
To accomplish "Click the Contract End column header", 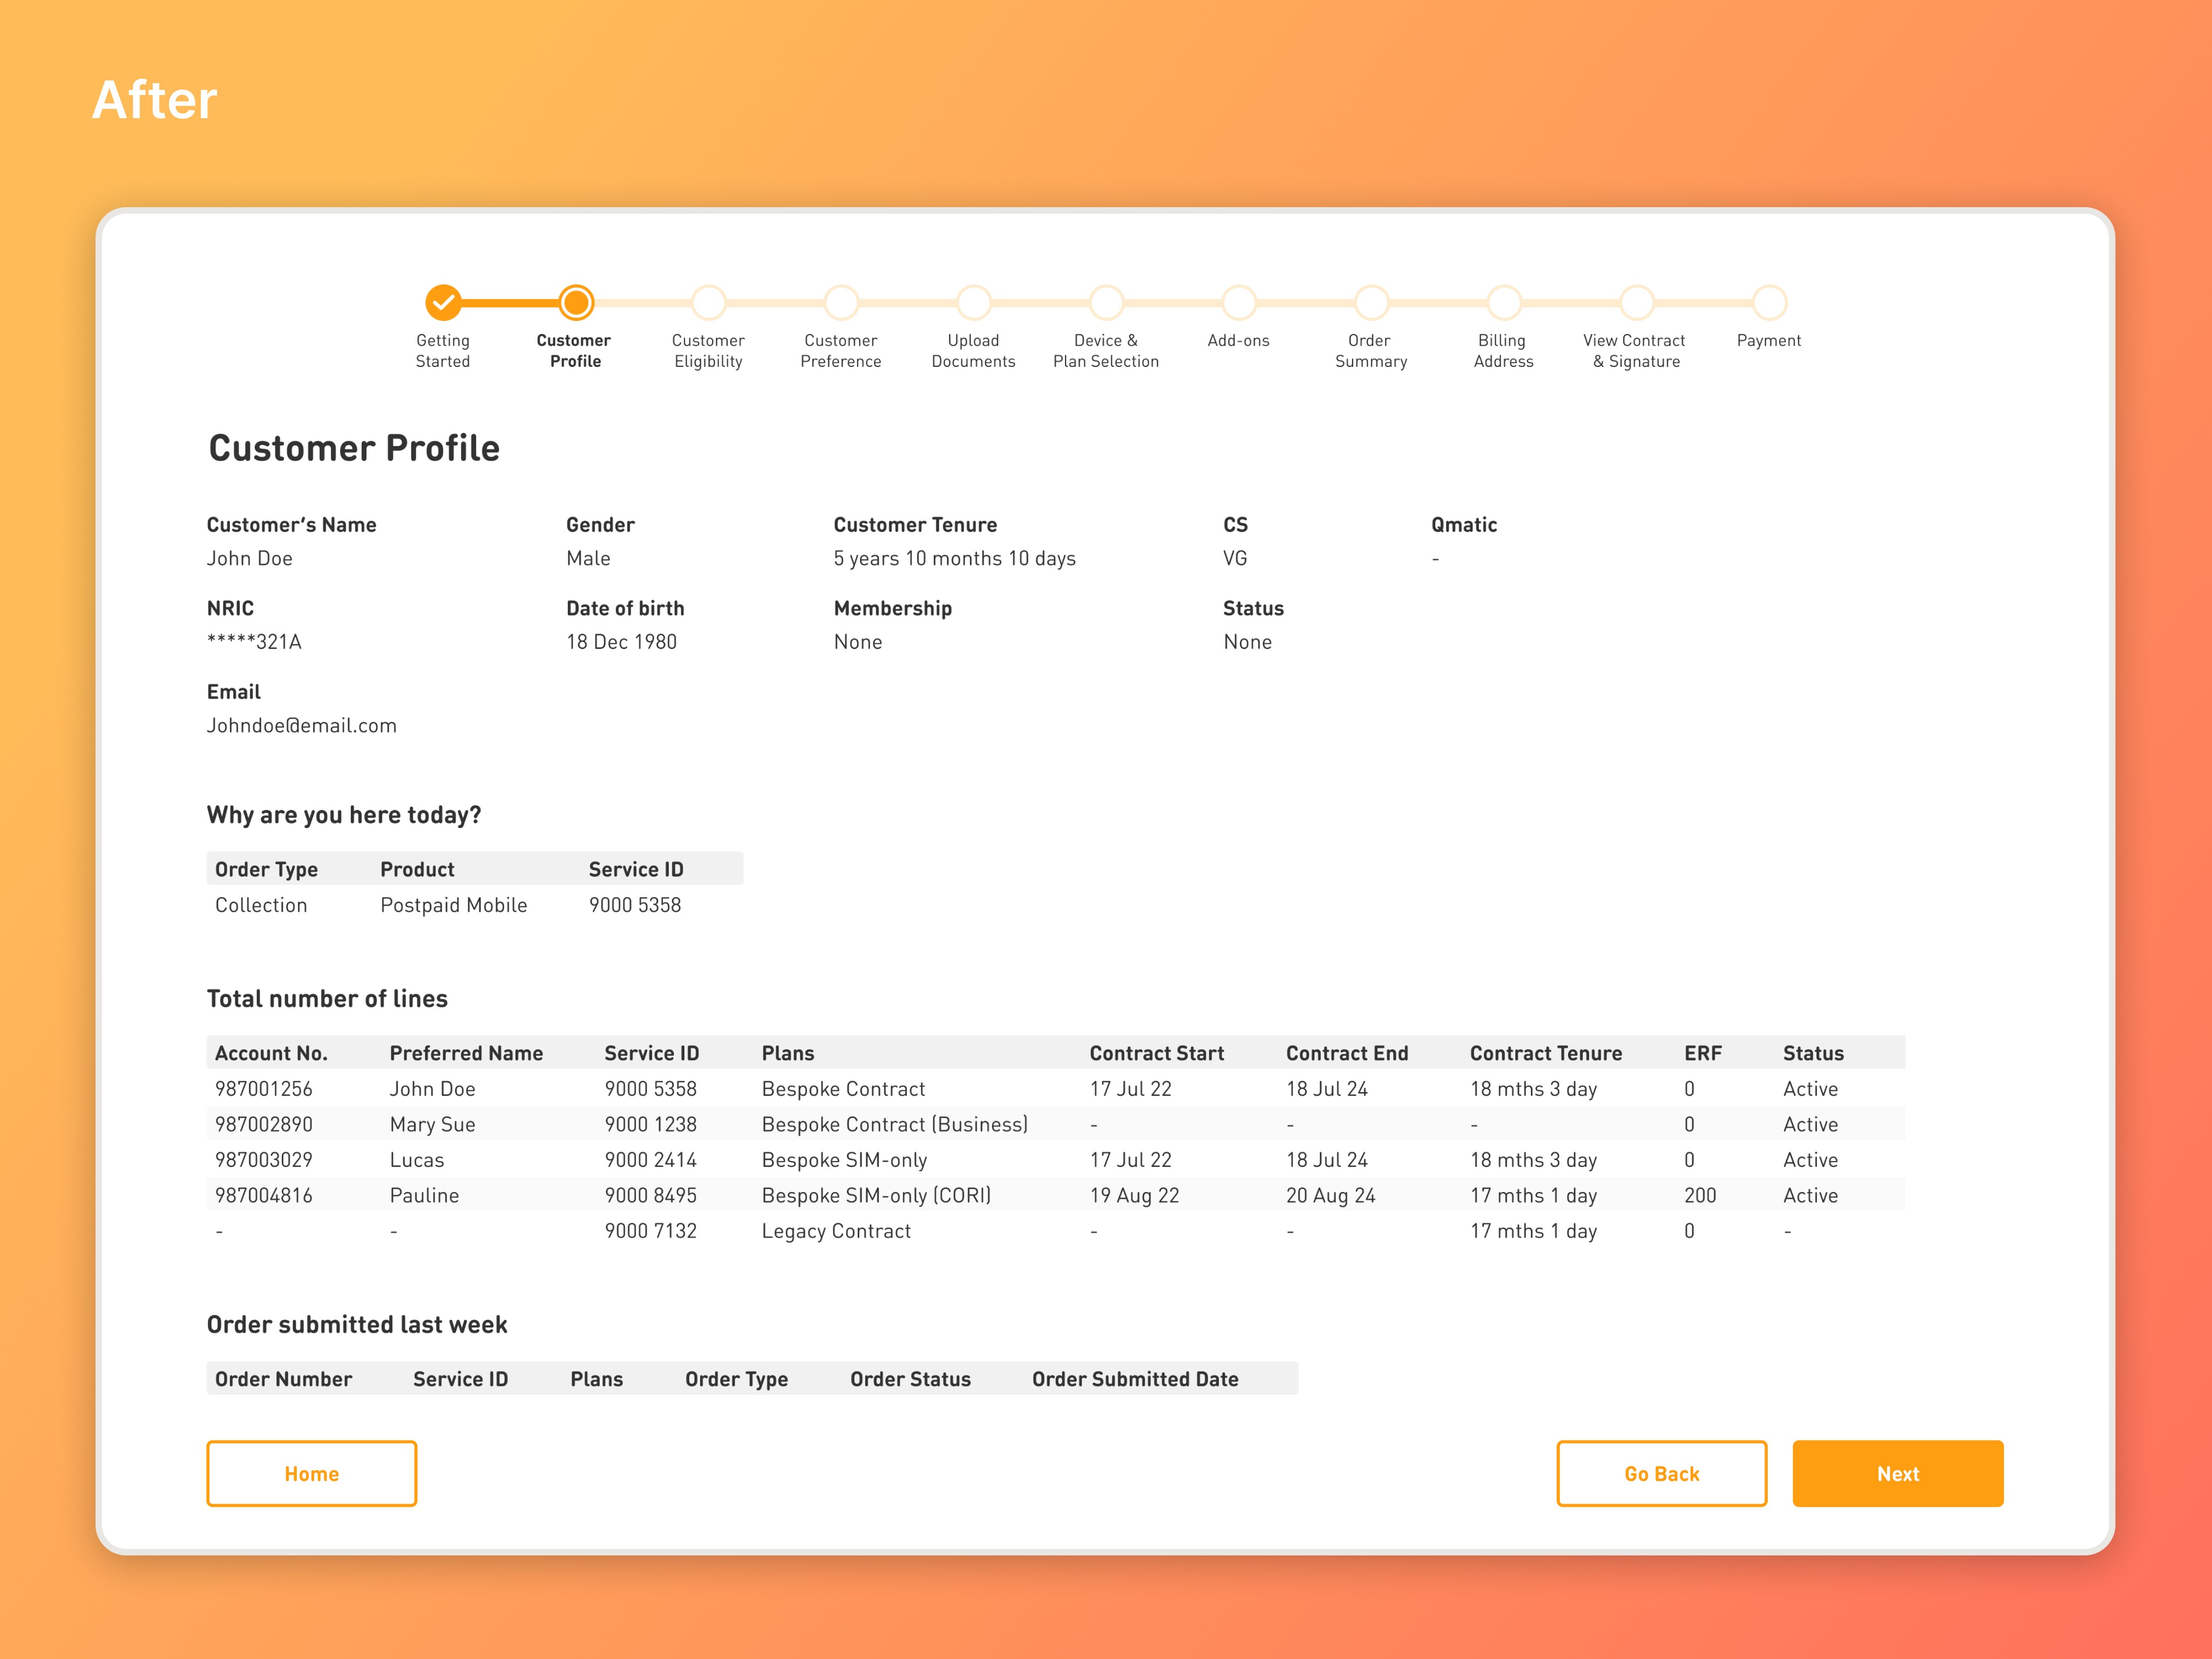I will [1346, 1053].
